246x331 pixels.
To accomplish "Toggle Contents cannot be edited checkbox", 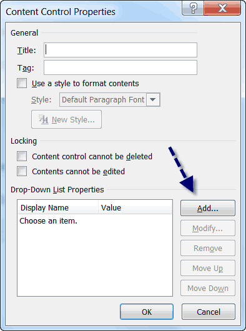I will coord(22,171).
